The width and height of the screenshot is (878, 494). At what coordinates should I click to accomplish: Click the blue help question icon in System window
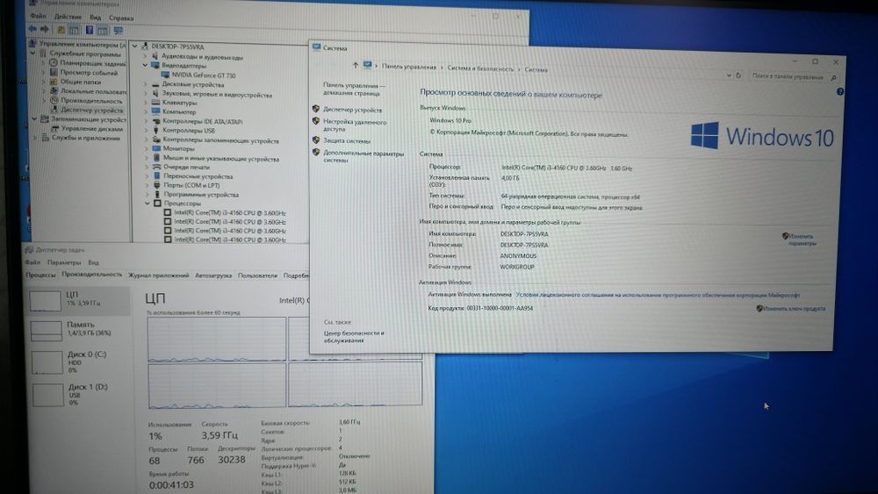point(840,91)
